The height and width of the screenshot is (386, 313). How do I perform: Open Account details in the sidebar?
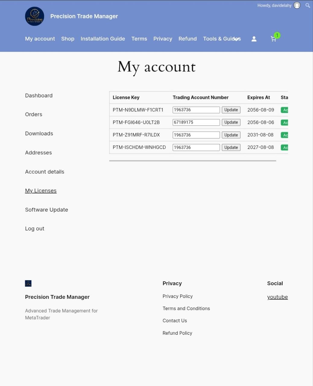[45, 172]
